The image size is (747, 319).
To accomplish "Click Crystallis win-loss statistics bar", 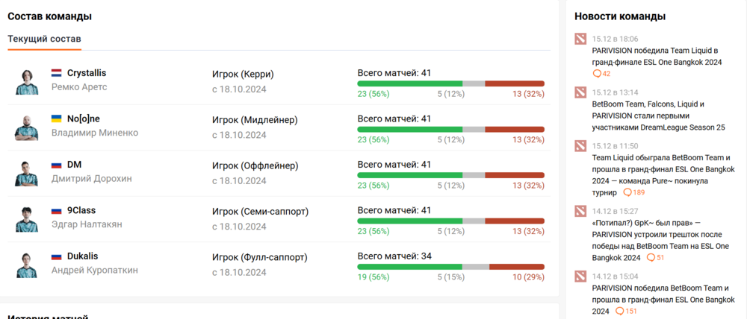I will click(450, 83).
